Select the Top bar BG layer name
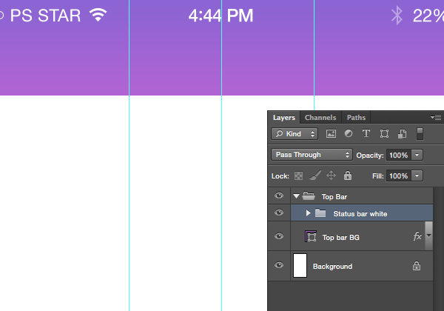This screenshot has width=444, height=311. [341, 238]
